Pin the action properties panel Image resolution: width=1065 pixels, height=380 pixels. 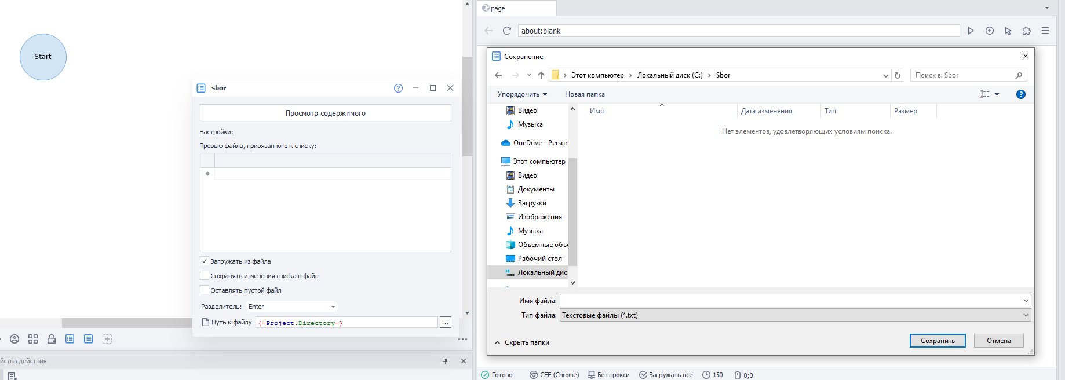coord(445,361)
